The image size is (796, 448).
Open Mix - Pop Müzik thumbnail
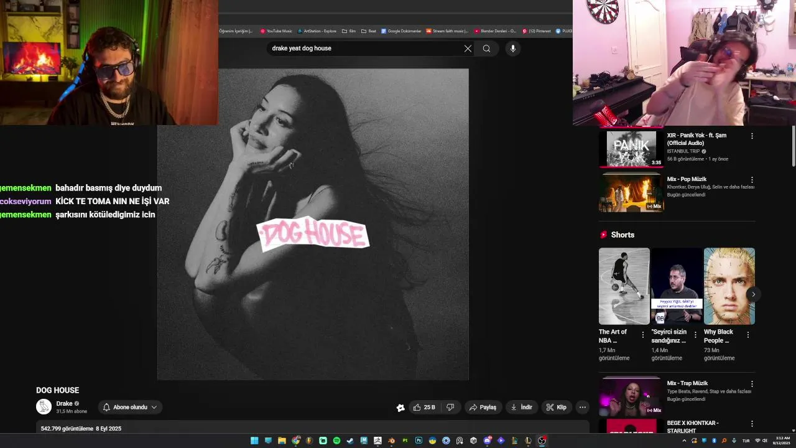point(631,193)
